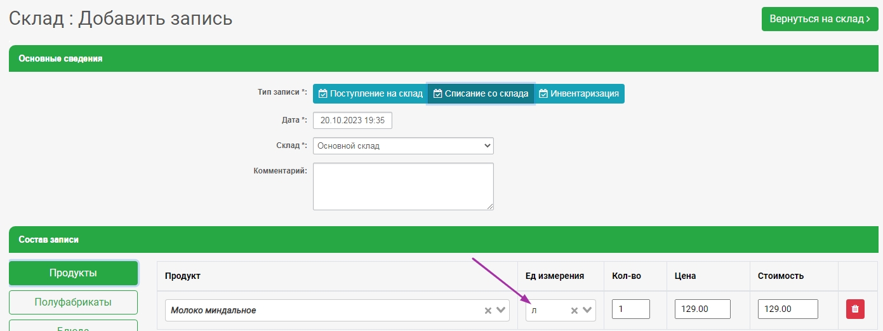Switch to the Продукты tab

tap(73, 273)
